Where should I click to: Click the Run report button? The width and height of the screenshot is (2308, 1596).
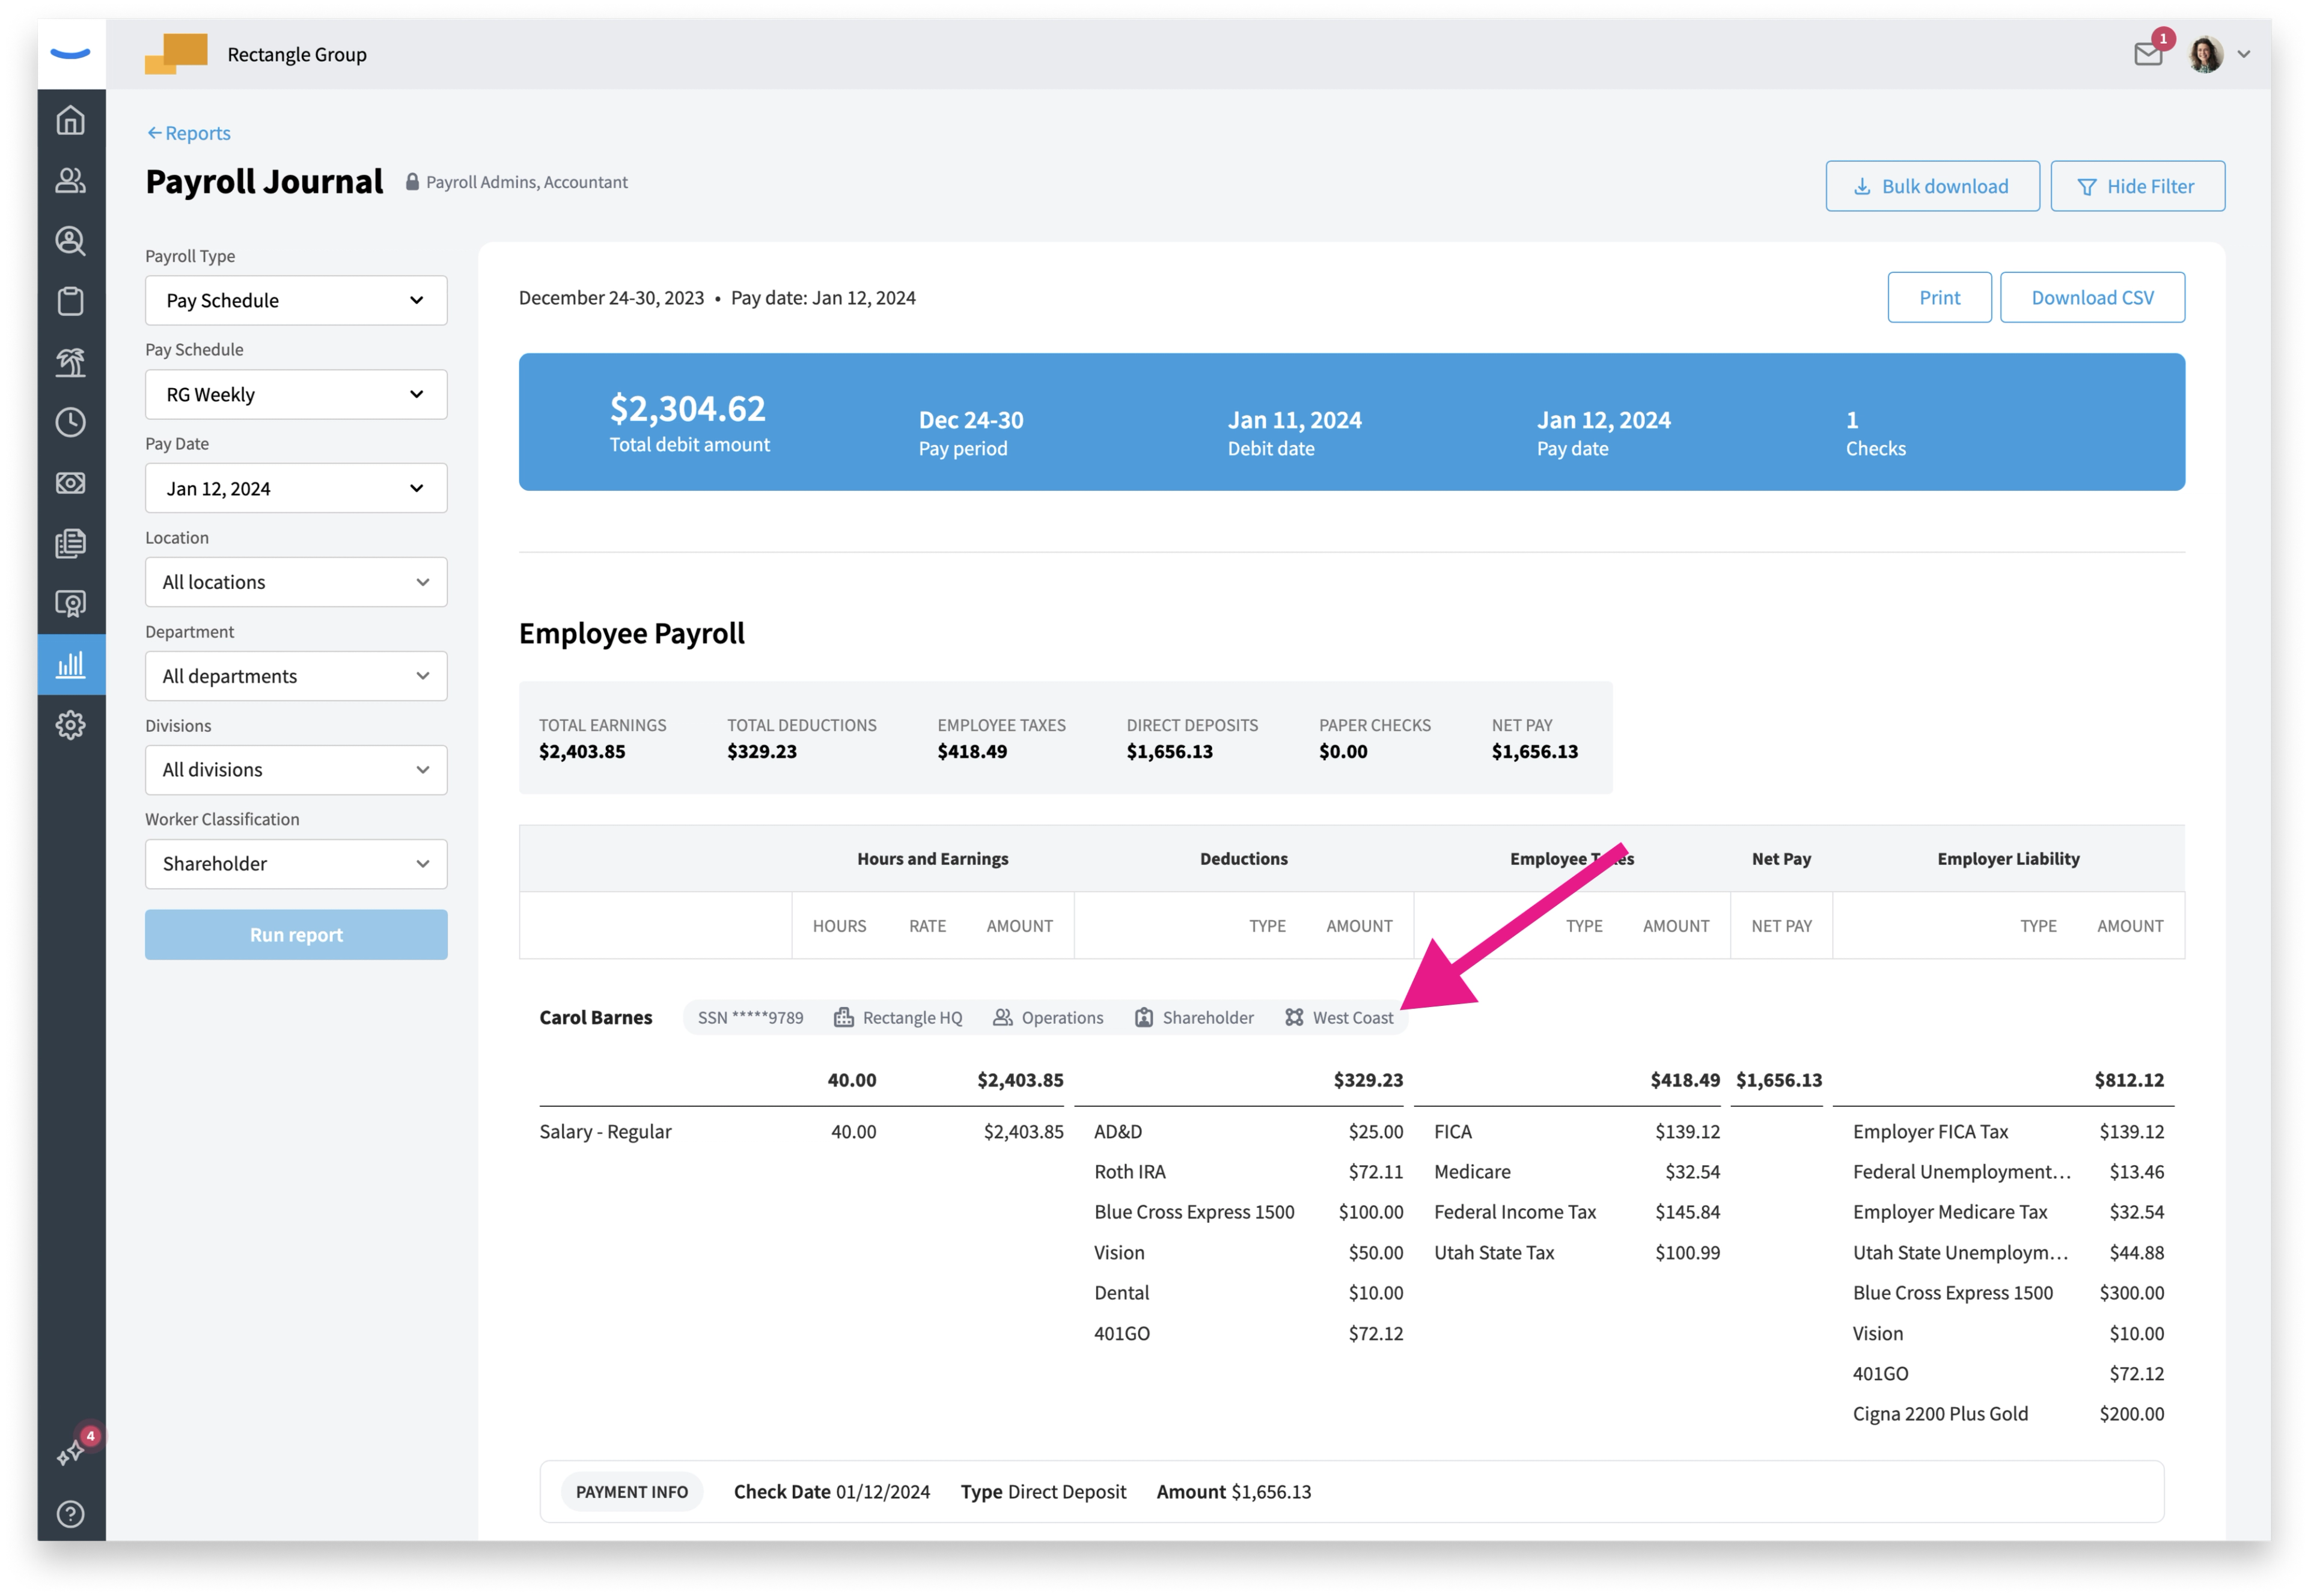point(296,934)
